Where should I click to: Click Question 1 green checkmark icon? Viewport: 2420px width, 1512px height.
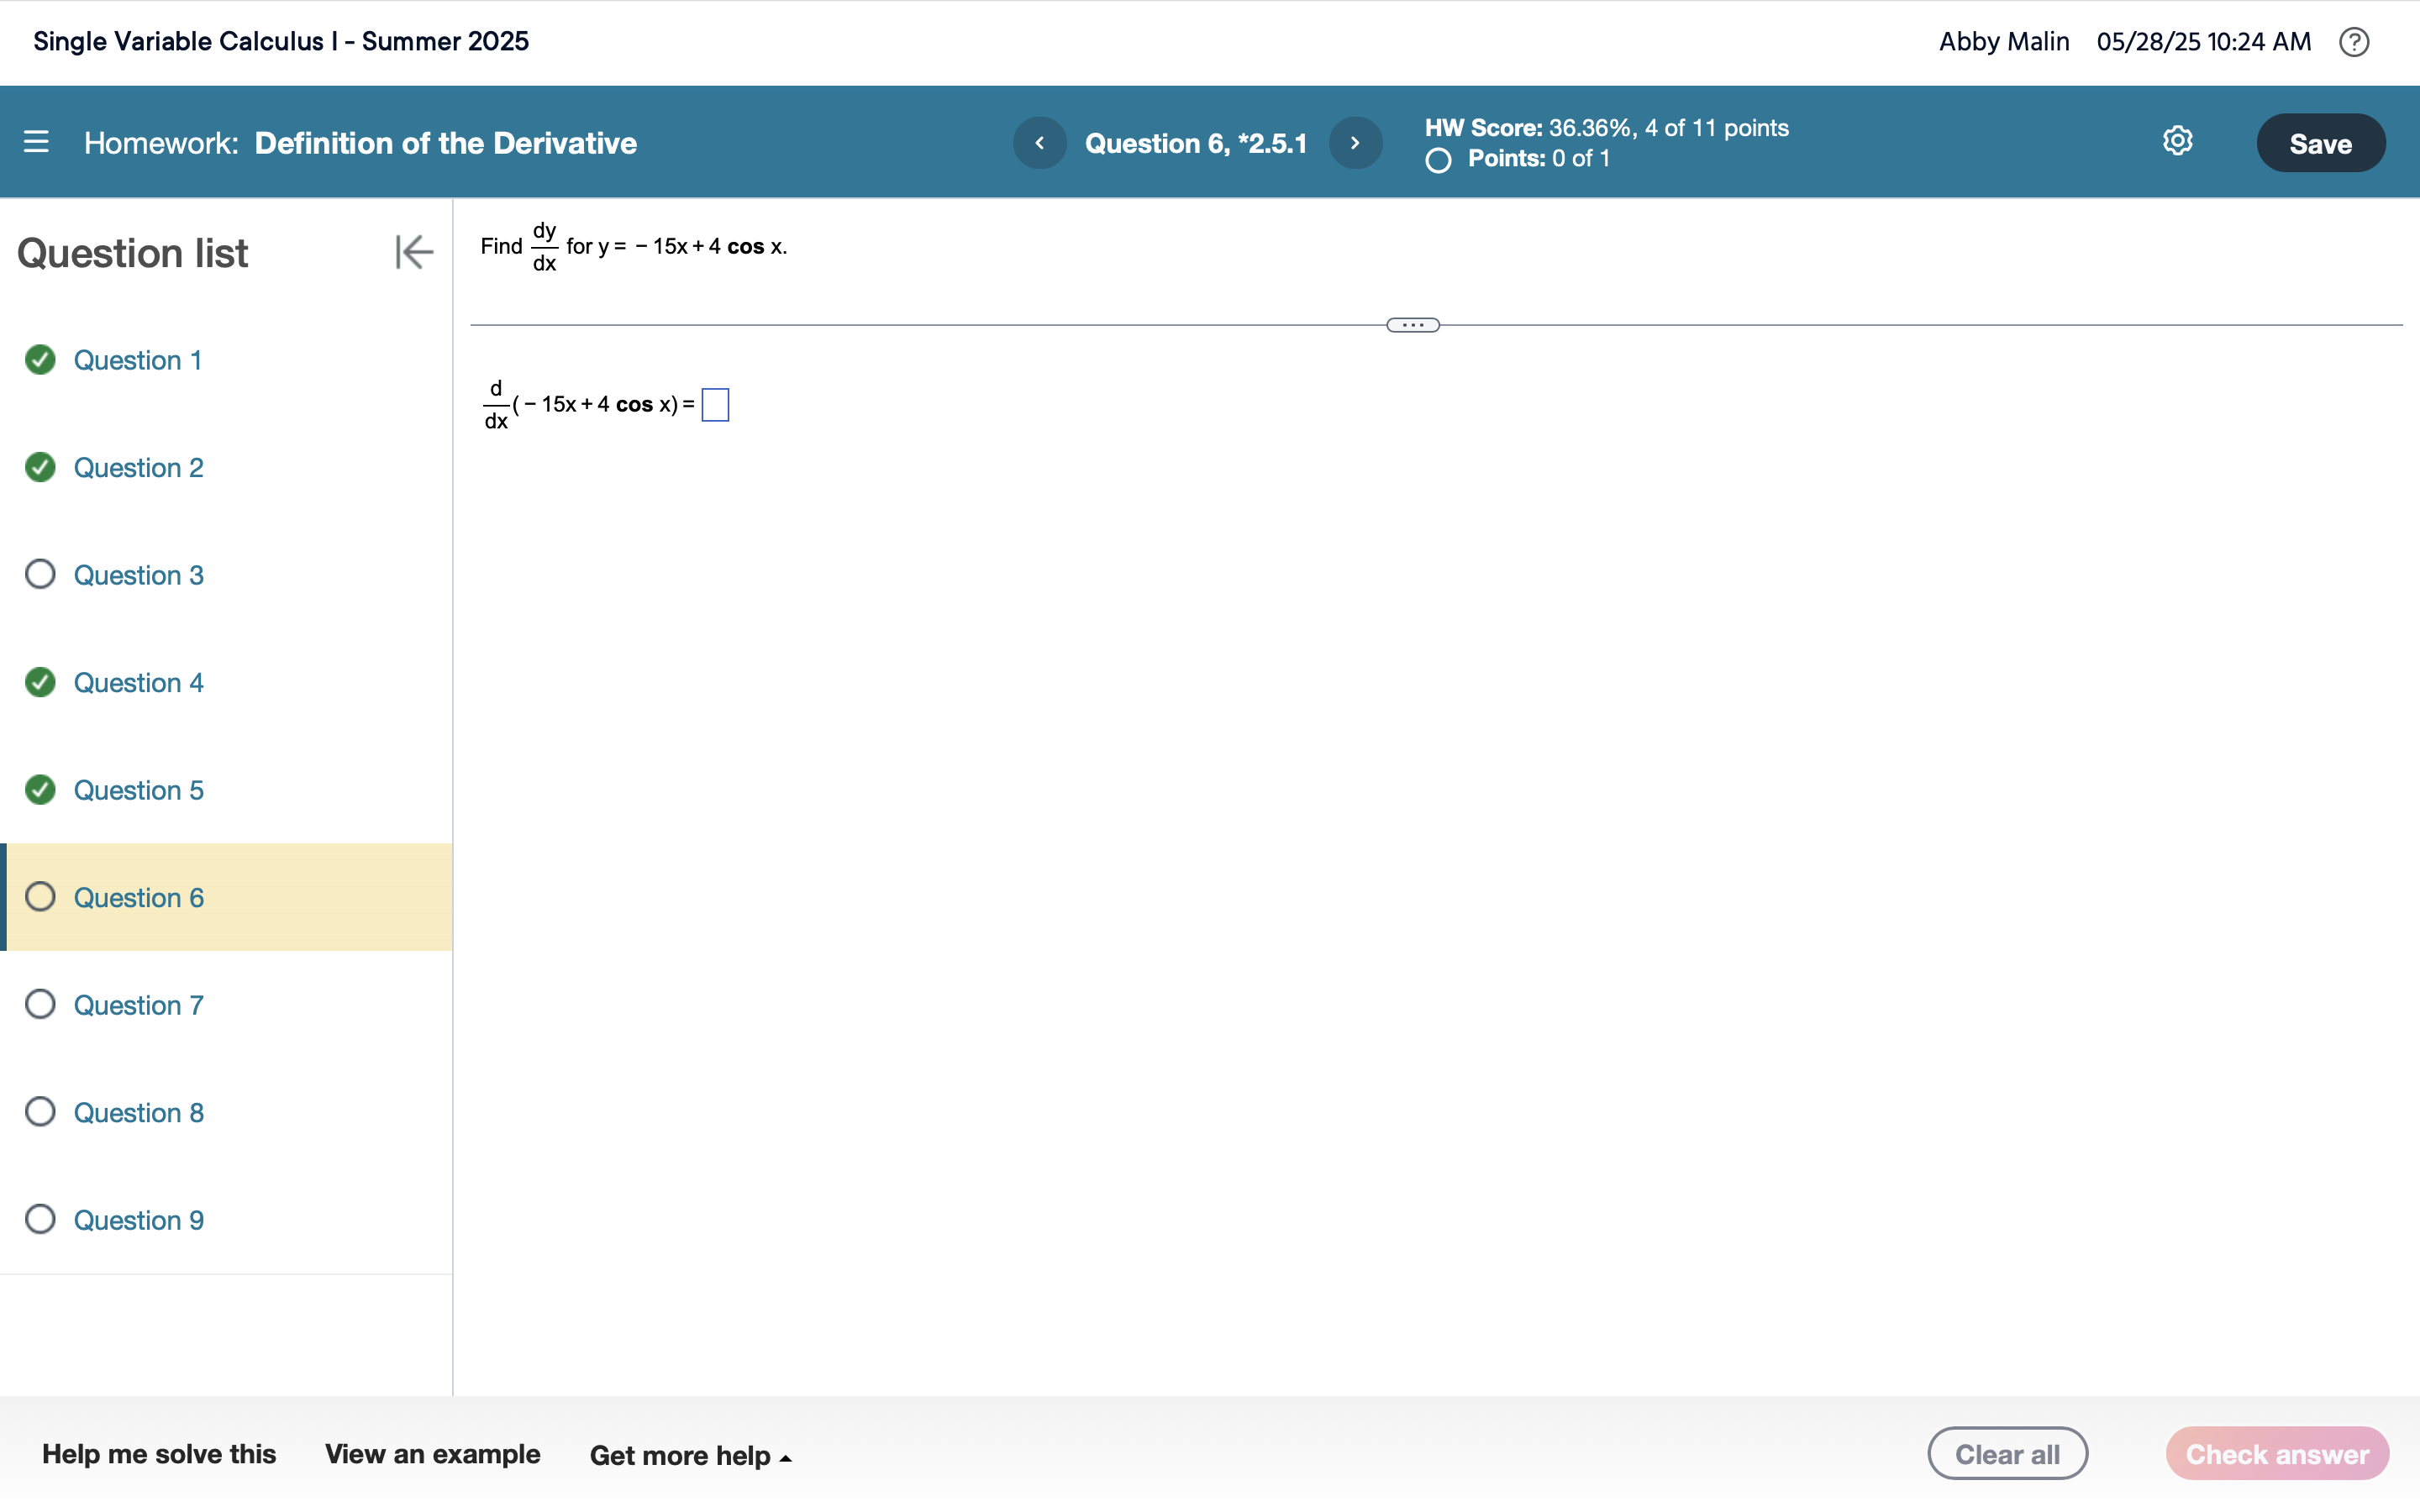pos(40,360)
